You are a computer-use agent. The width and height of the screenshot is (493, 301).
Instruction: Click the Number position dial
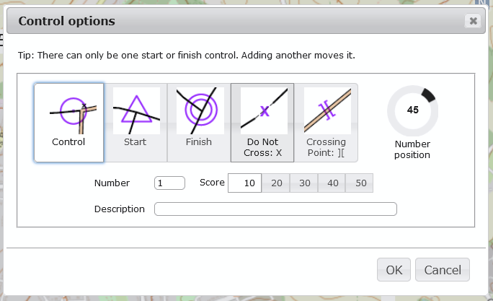click(x=412, y=110)
